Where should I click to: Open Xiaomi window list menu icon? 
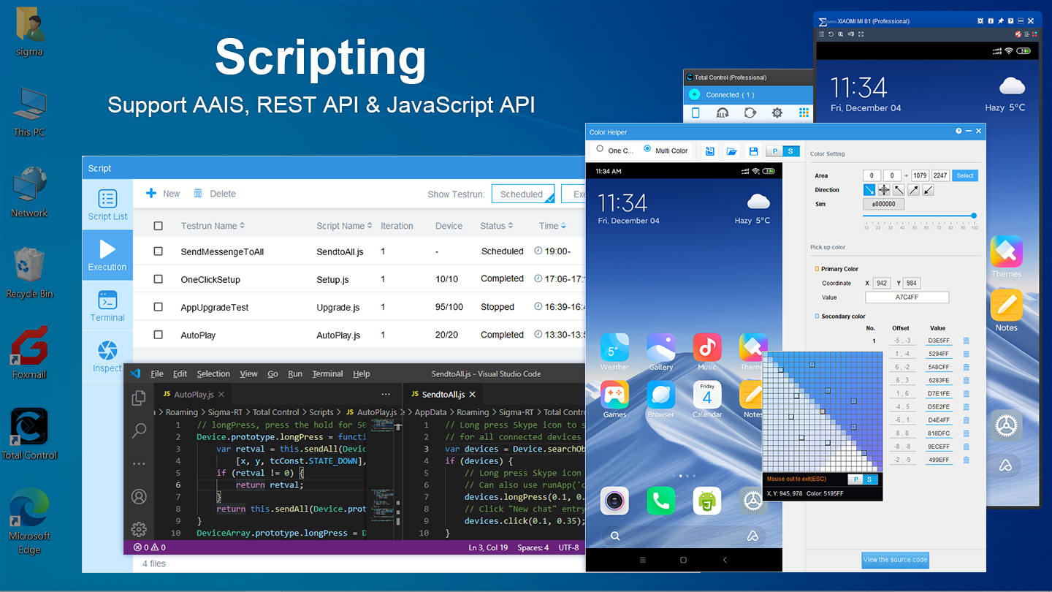(822, 34)
